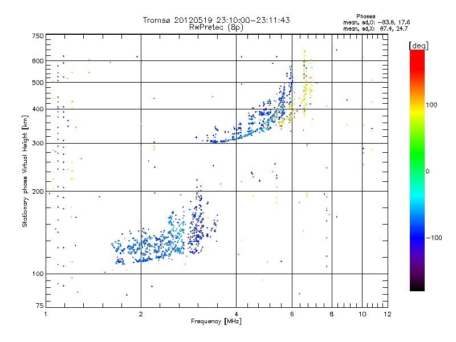
Task: Click the '500' y-axis label
Action: [38, 83]
